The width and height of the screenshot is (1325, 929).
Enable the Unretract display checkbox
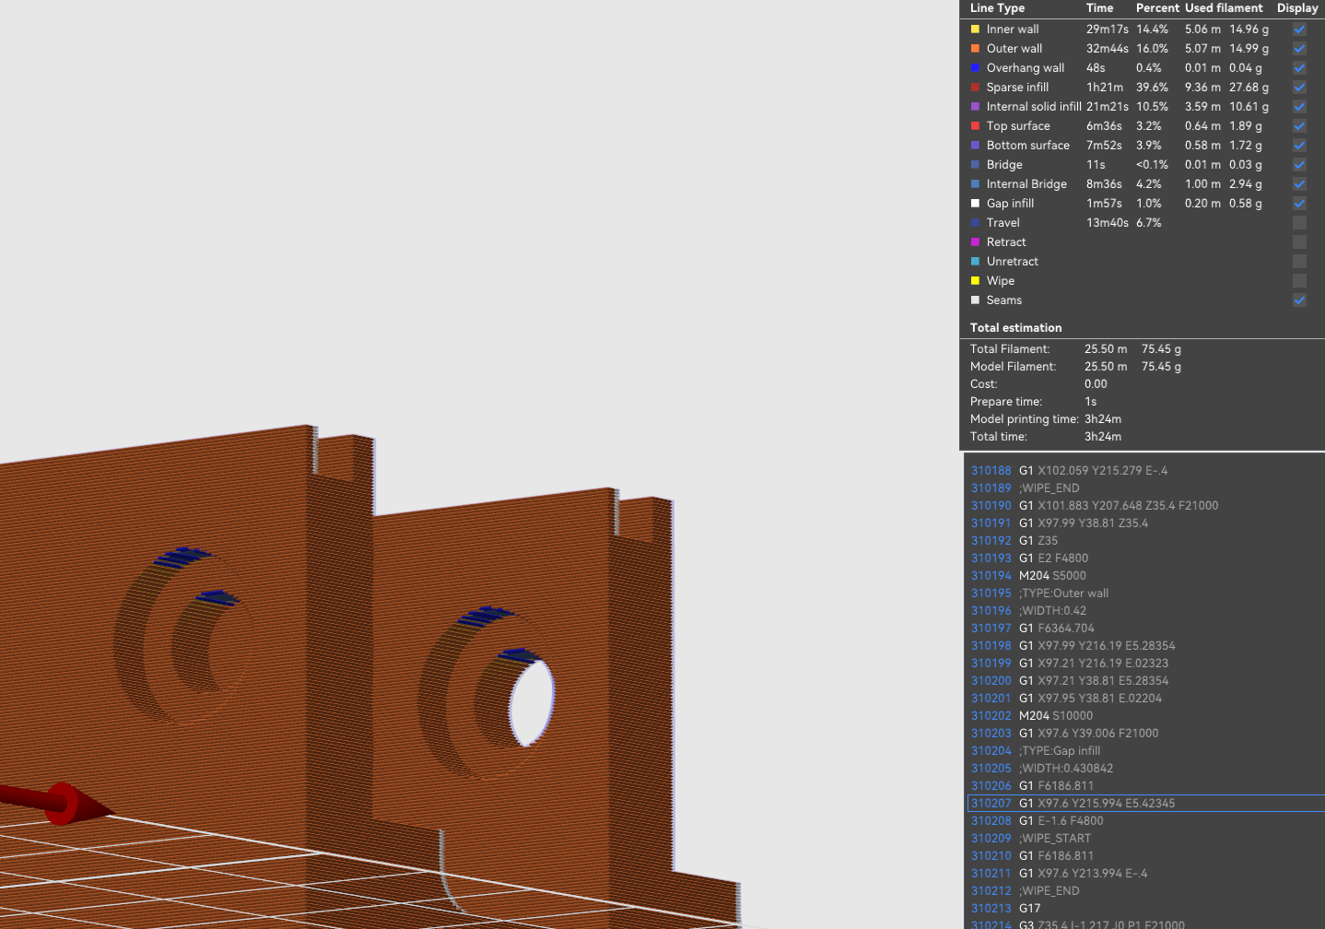coord(1299,262)
